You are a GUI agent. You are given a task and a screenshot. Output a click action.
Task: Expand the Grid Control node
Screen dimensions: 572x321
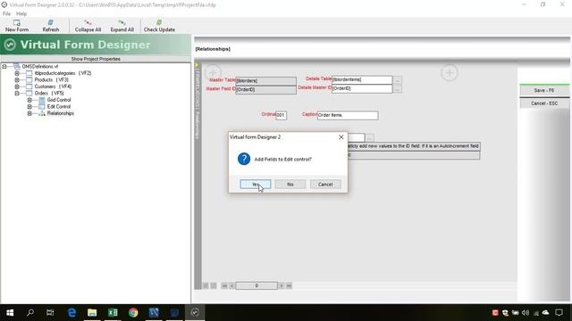(x=29, y=100)
